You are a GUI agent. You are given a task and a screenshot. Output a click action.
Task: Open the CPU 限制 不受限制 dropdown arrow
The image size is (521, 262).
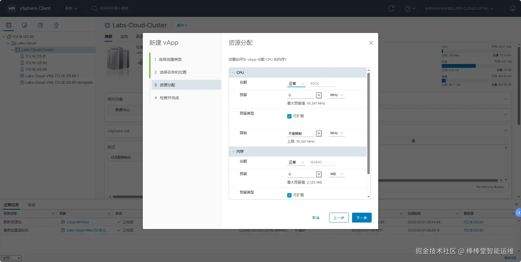coord(319,133)
